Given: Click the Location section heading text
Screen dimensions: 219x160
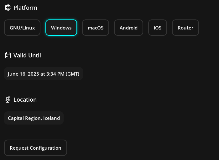Looking at the screenshot, I should tap(25, 99).
